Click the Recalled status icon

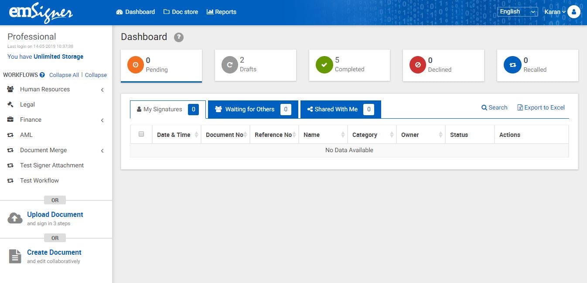[512, 64]
